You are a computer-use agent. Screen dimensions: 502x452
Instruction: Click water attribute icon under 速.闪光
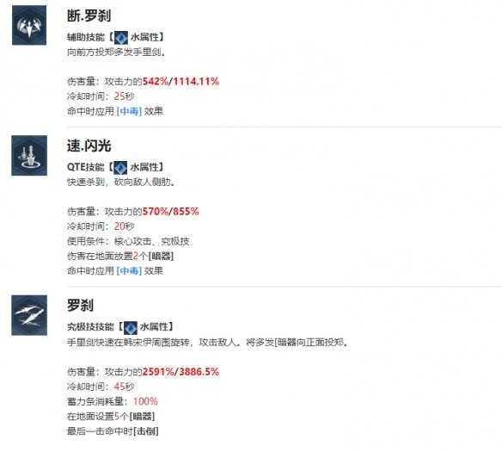point(120,168)
